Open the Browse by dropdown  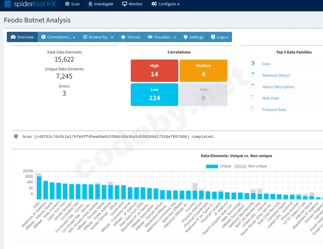tap(98, 37)
